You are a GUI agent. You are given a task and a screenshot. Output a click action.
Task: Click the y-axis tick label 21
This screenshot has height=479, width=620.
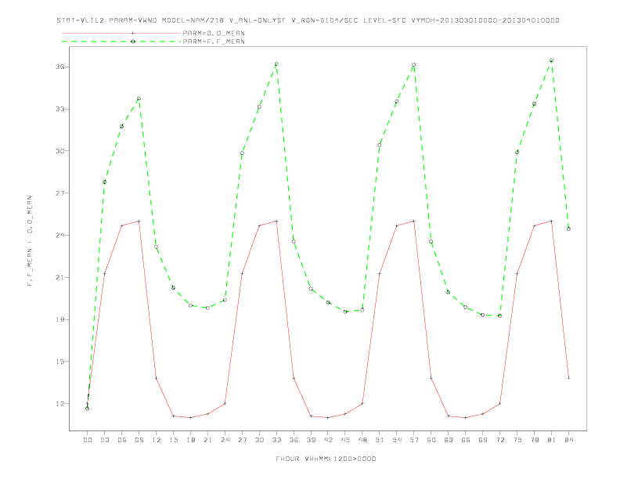coord(59,277)
